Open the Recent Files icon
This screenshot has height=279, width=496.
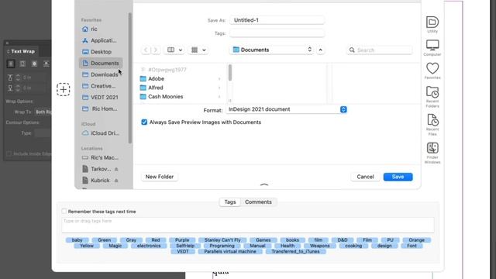click(x=432, y=120)
